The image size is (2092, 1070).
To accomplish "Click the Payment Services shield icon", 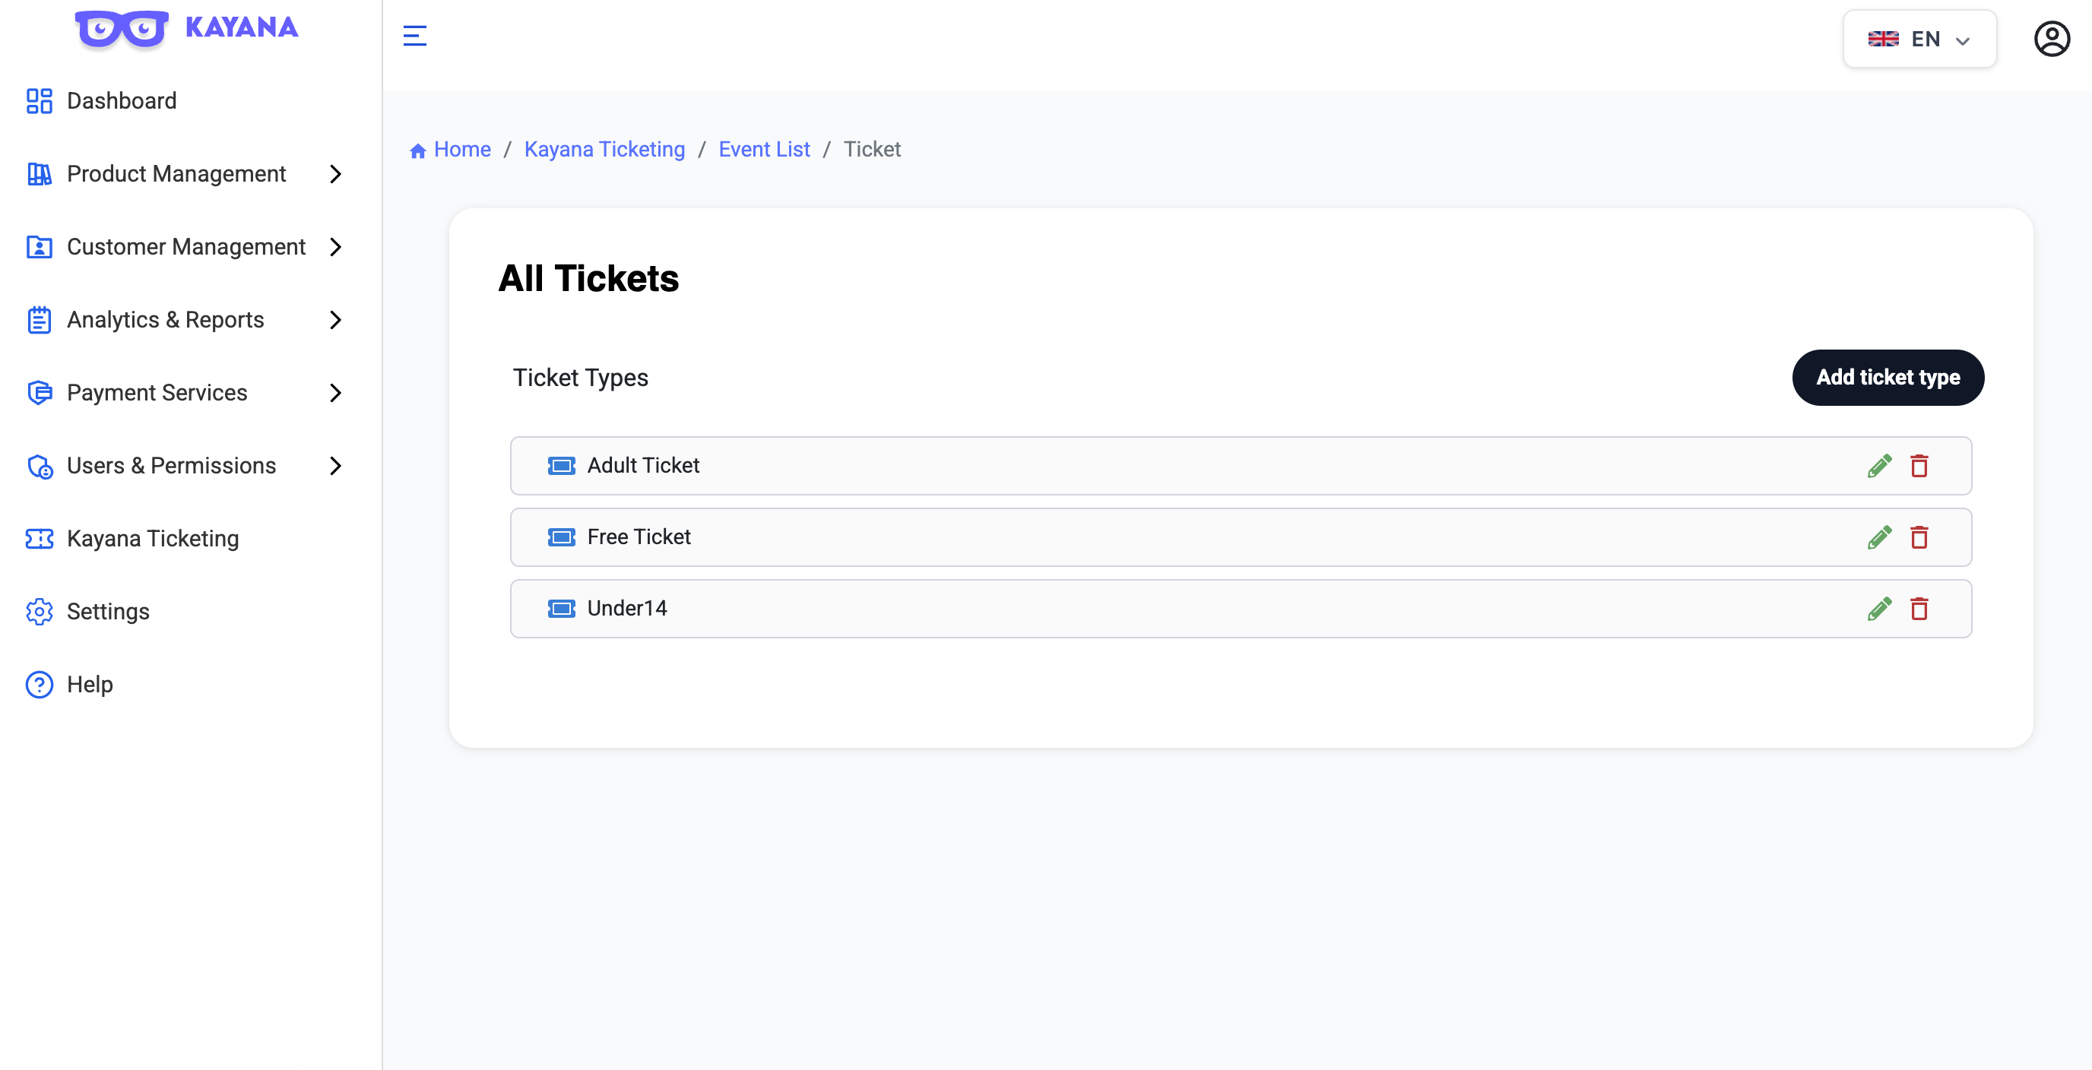I will (x=39, y=393).
